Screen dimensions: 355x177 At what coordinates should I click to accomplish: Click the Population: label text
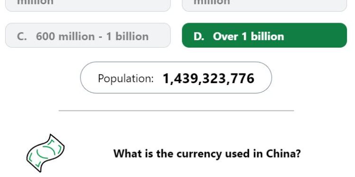(125, 79)
